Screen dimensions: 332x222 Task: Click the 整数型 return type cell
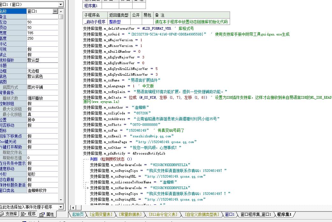click(x=119, y=22)
